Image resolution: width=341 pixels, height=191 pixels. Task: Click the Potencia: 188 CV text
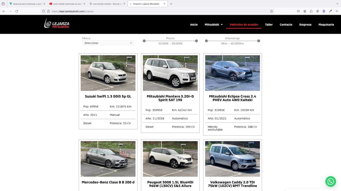tap(246, 127)
